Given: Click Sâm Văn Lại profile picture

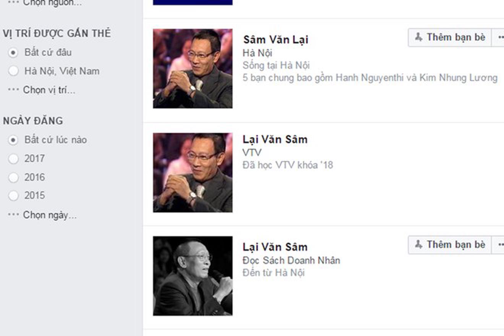Looking at the screenshot, I should pos(193,68).
